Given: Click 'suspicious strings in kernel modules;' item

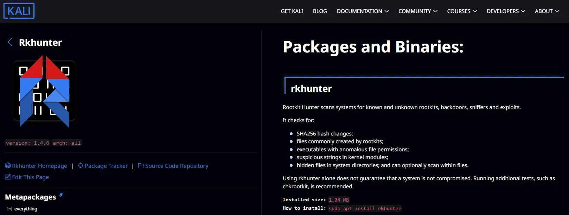Looking at the screenshot, I should tap(342, 157).
